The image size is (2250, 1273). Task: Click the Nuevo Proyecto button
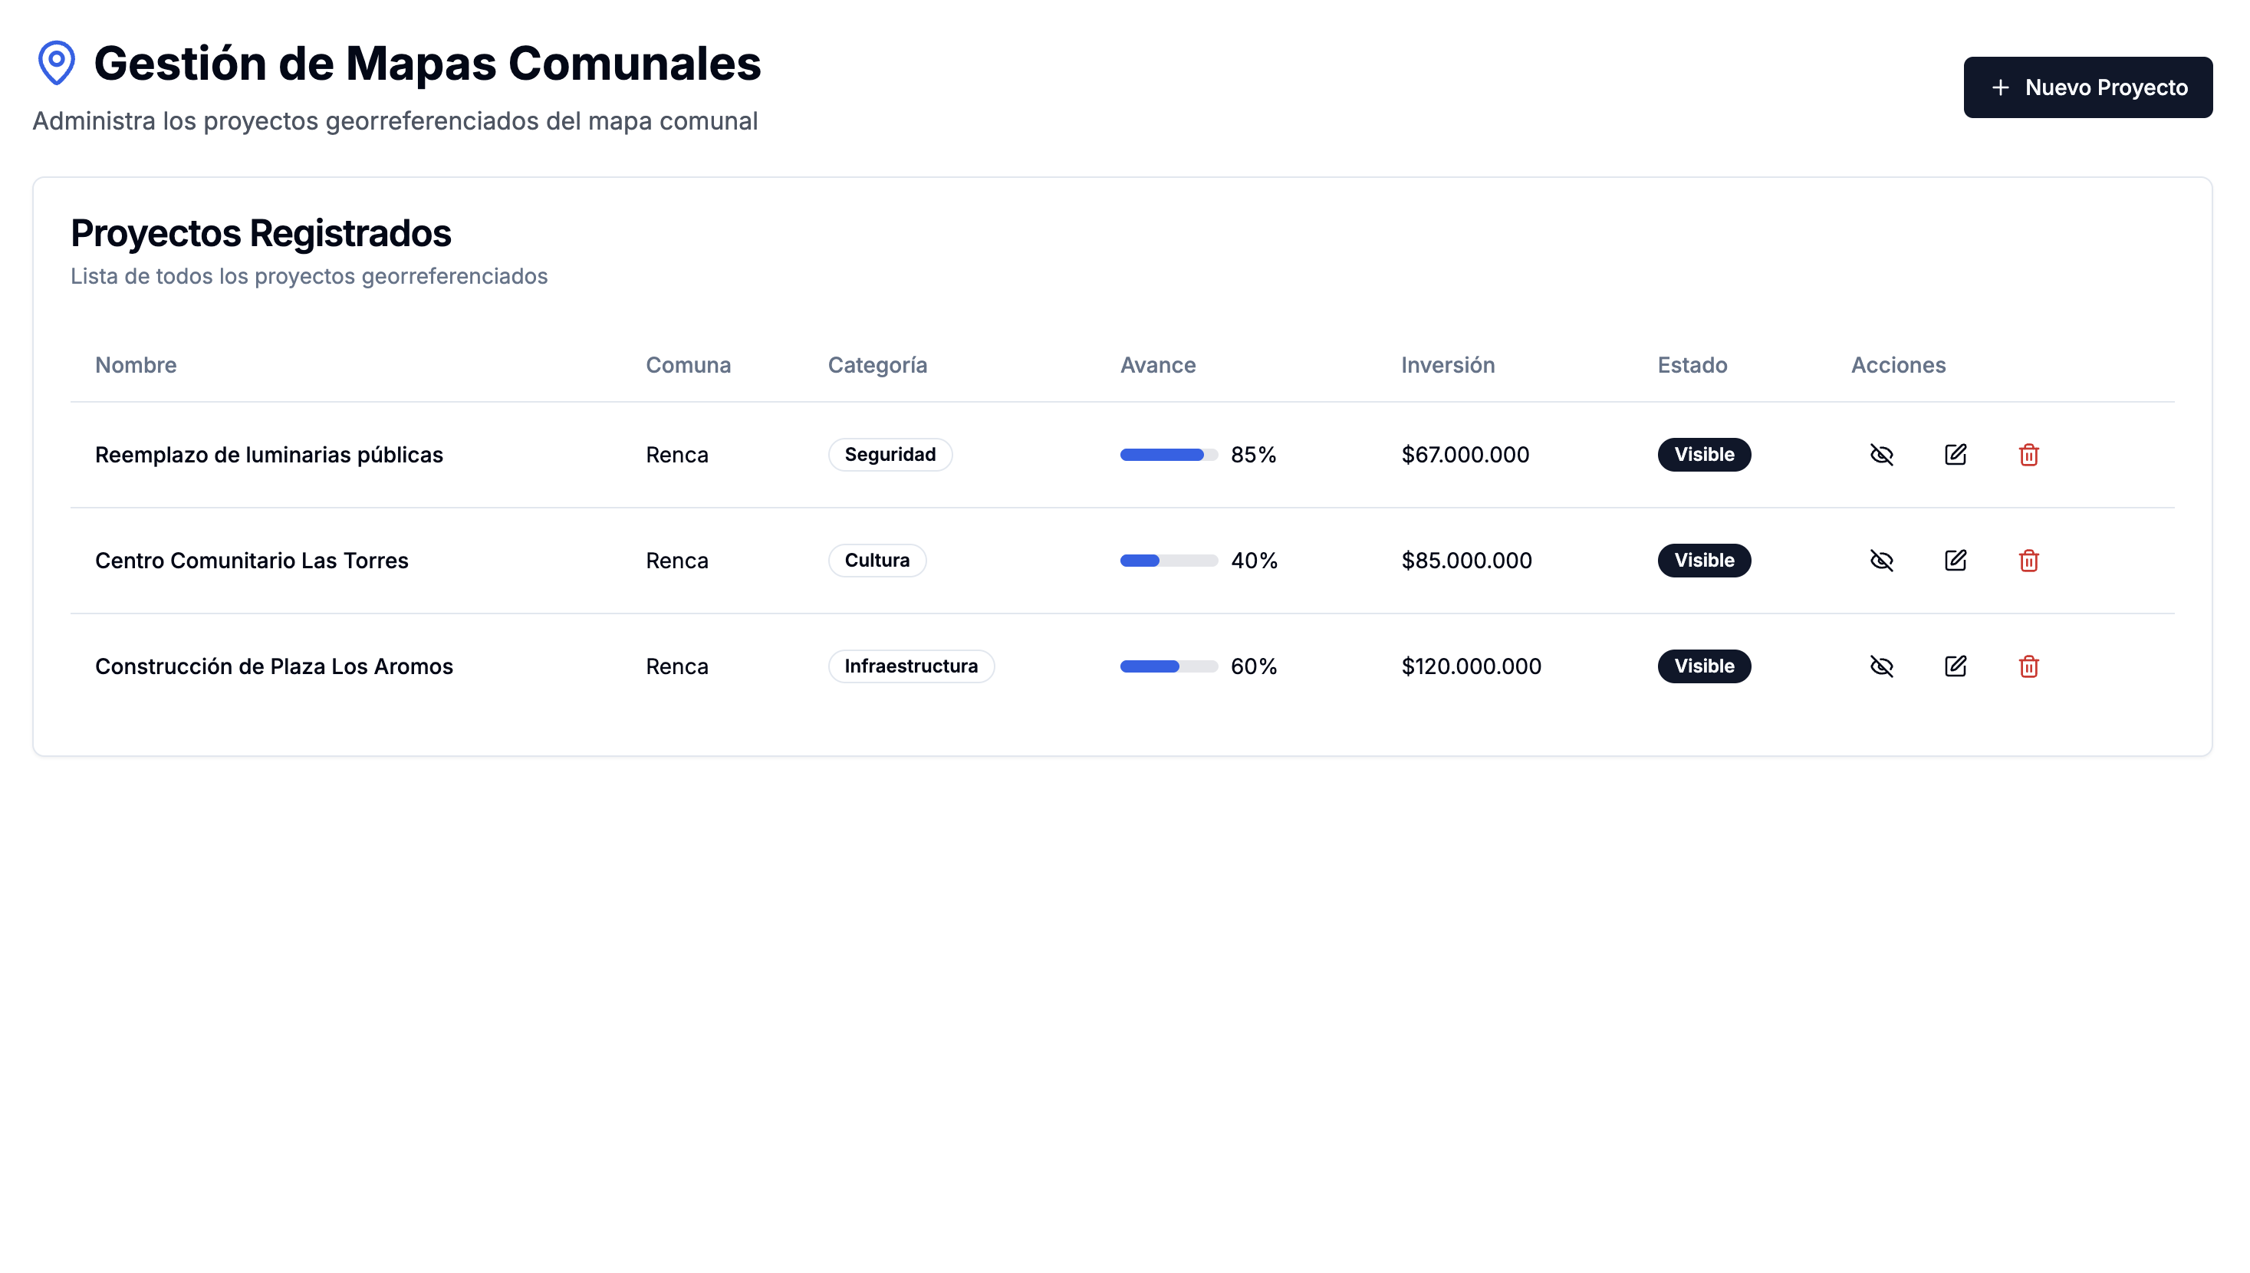tap(2087, 87)
